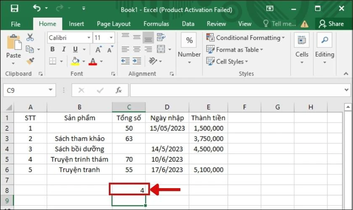Increase the font size
This screenshot has height=210, width=353.
(99, 49)
